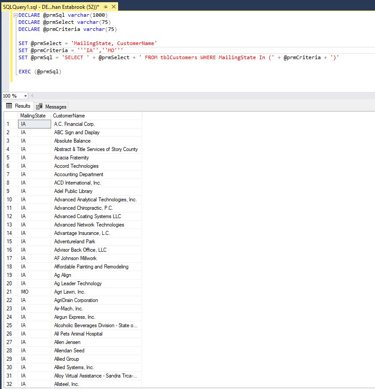Select the CustomerName column header
The image size is (375, 389).
click(97, 116)
